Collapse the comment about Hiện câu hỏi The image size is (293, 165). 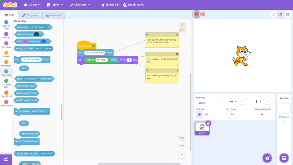pyautogui.click(x=147, y=35)
